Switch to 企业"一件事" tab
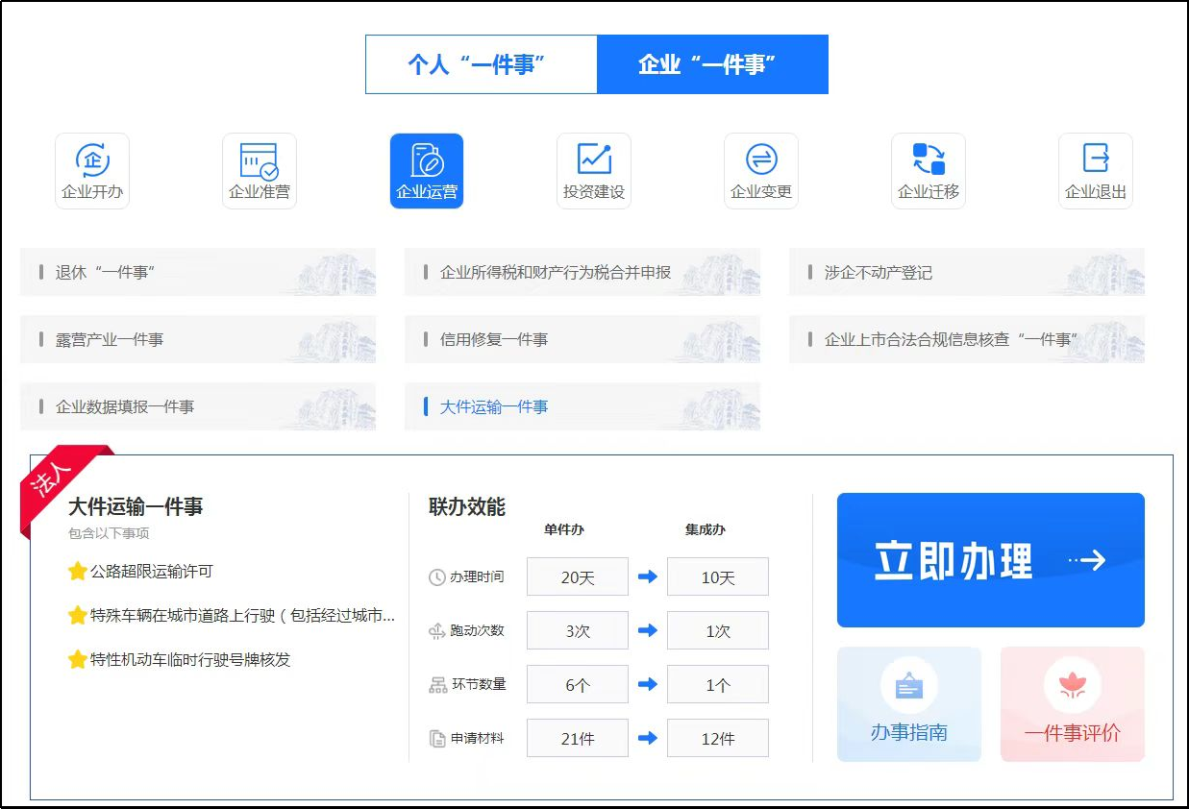The height and width of the screenshot is (809, 1189). click(x=712, y=64)
